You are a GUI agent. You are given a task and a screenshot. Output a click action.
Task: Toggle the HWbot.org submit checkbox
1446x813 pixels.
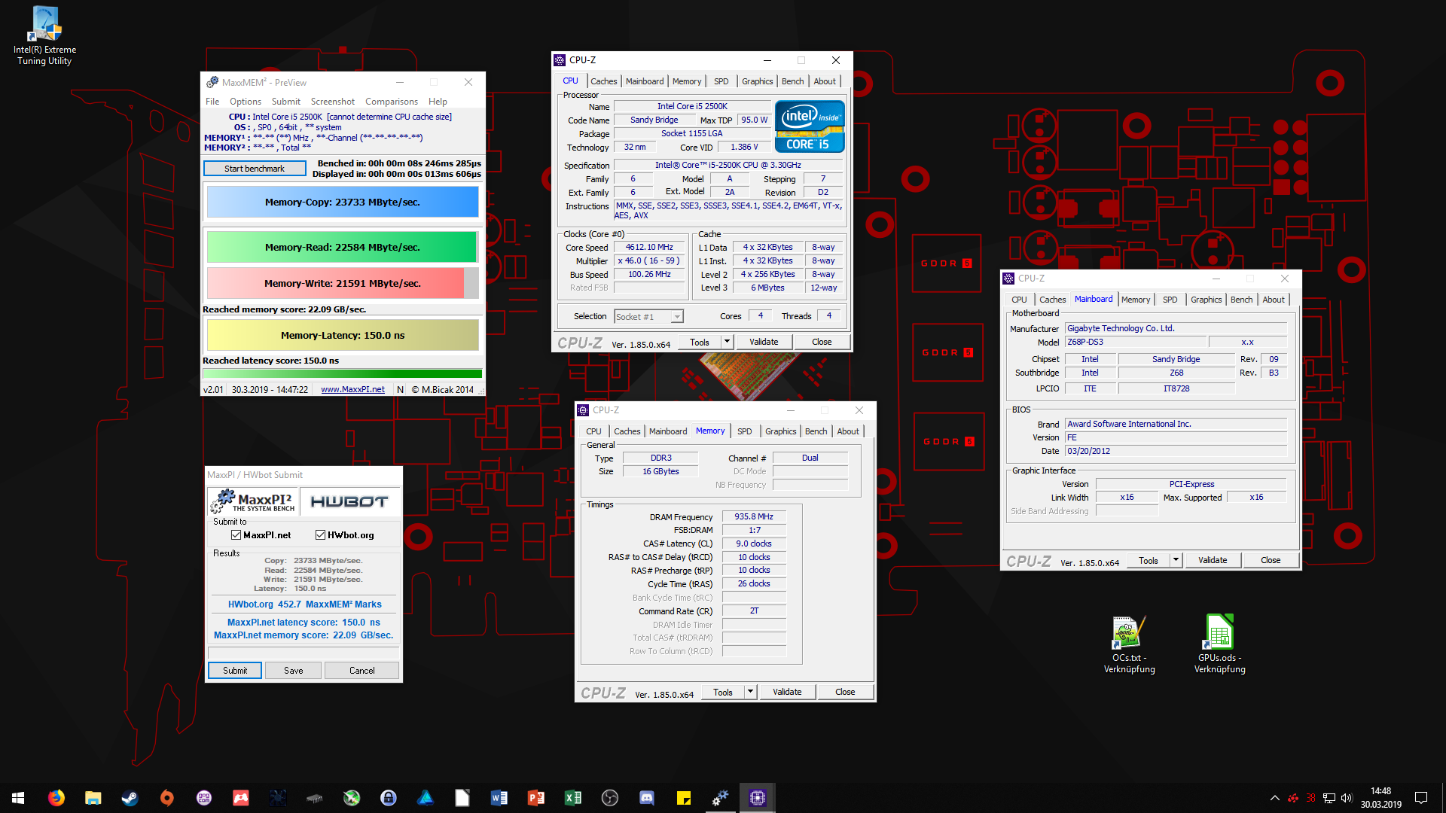click(x=320, y=535)
